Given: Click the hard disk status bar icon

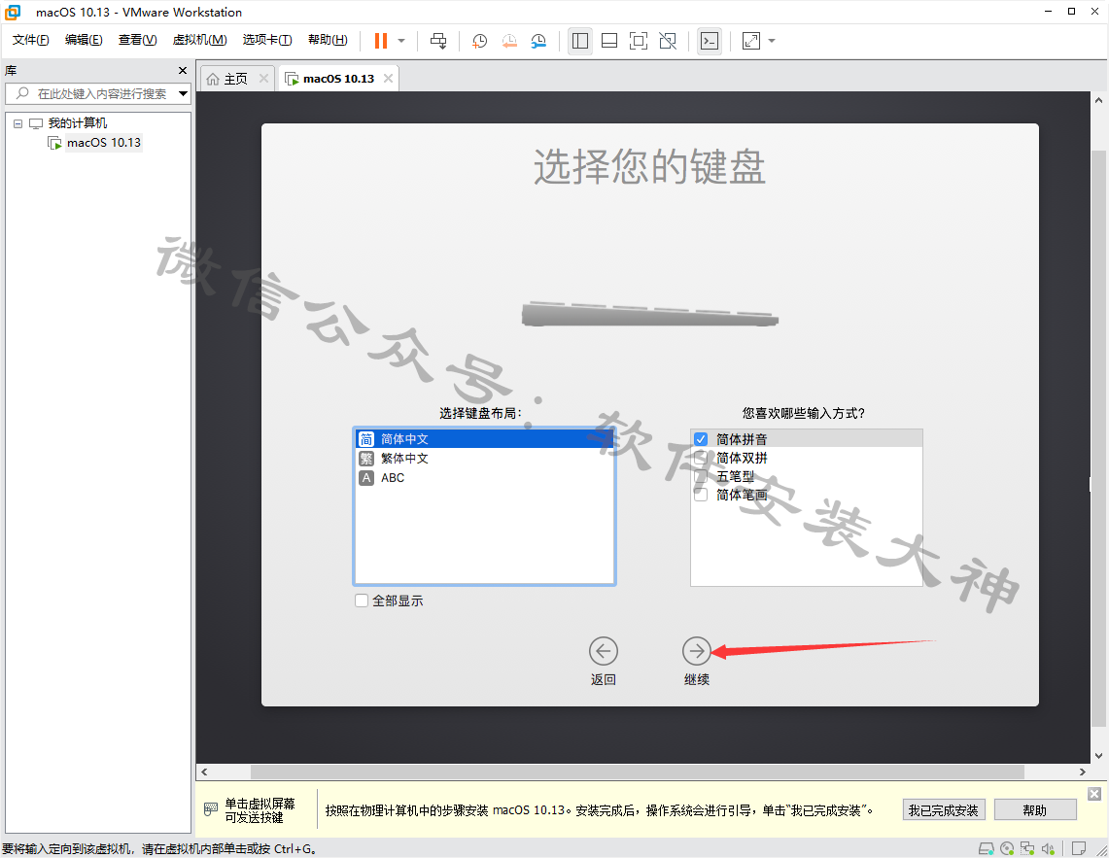Looking at the screenshot, I should click(986, 848).
